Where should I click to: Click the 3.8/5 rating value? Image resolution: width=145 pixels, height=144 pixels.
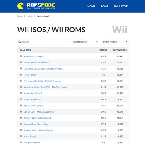pos(103,93)
